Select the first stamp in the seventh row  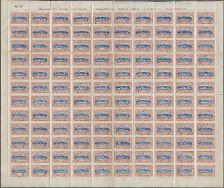click(x=20, y=102)
